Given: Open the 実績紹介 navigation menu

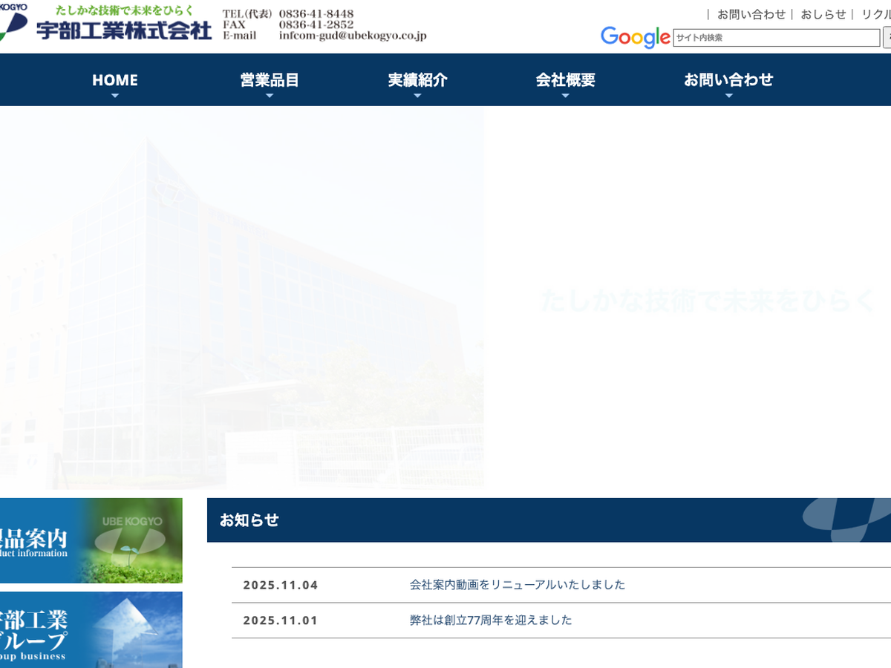Looking at the screenshot, I should click(x=417, y=79).
